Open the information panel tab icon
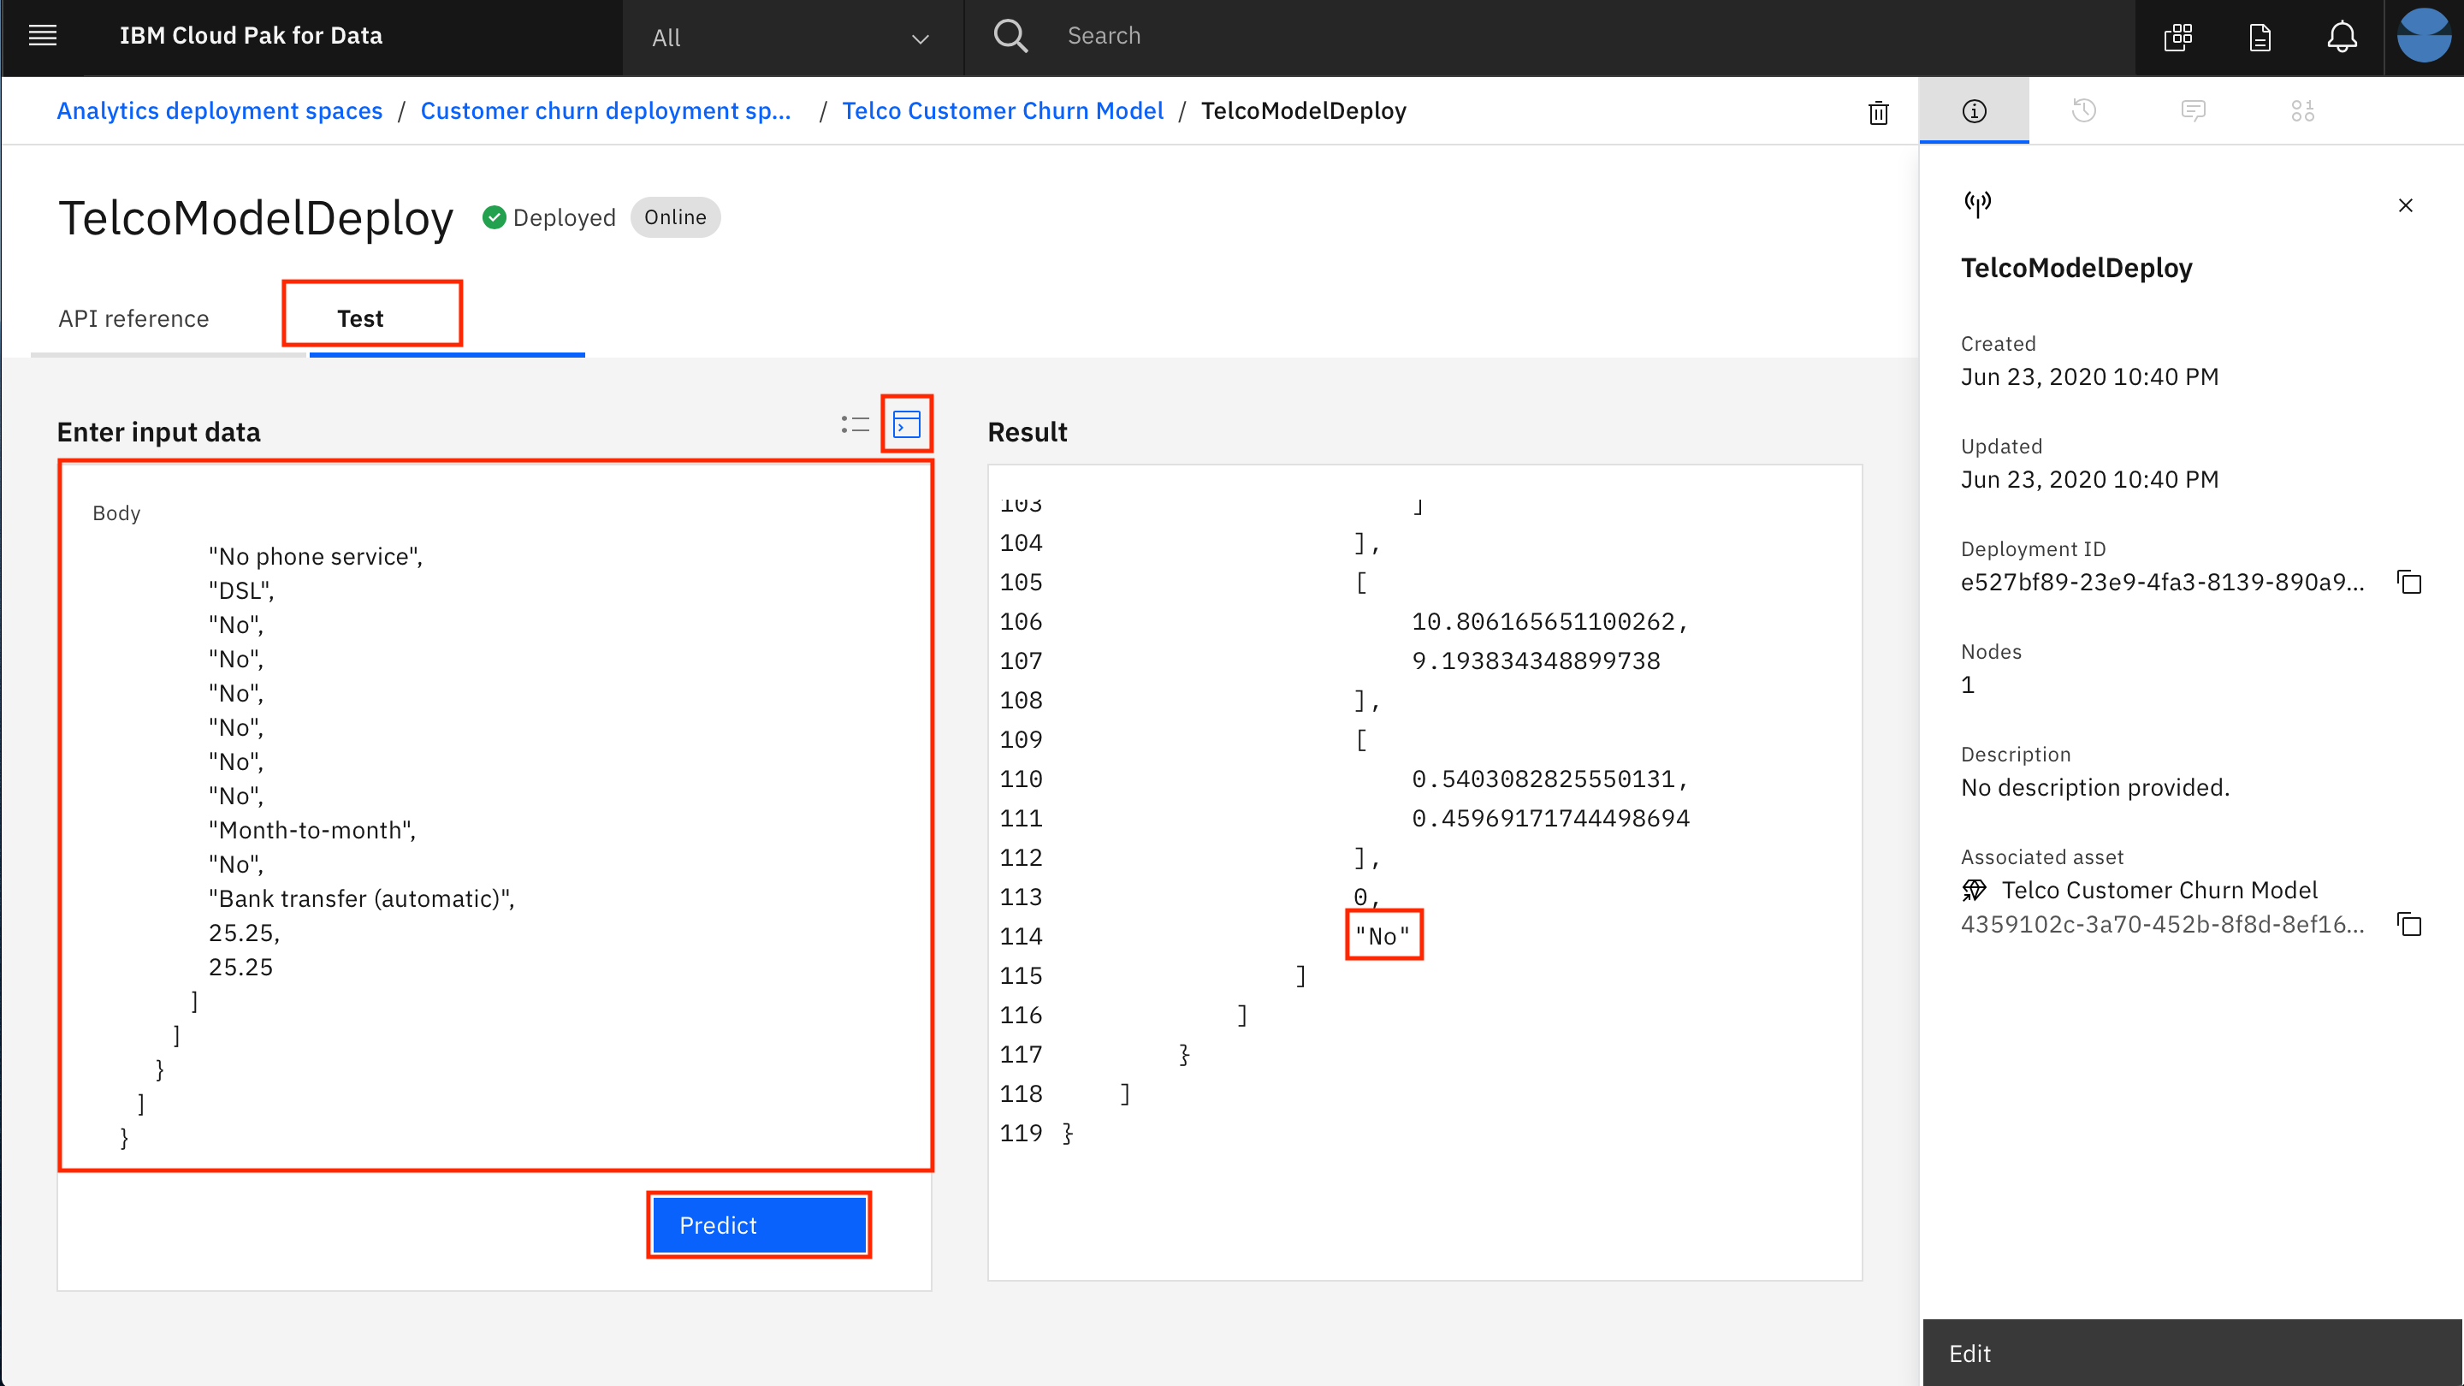Image resolution: width=2464 pixels, height=1386 pixels. click(x=1975, y=111)
